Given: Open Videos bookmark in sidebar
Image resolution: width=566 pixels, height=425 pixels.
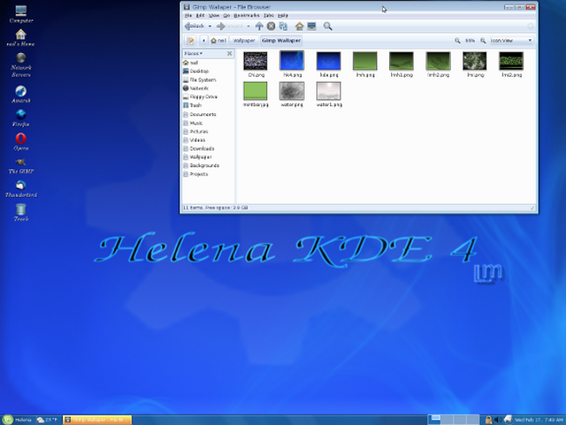Looking at the screenshot, I should [x=208, y=139].
